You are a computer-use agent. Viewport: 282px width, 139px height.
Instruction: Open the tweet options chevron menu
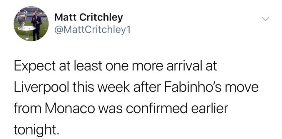click(266, 19)
